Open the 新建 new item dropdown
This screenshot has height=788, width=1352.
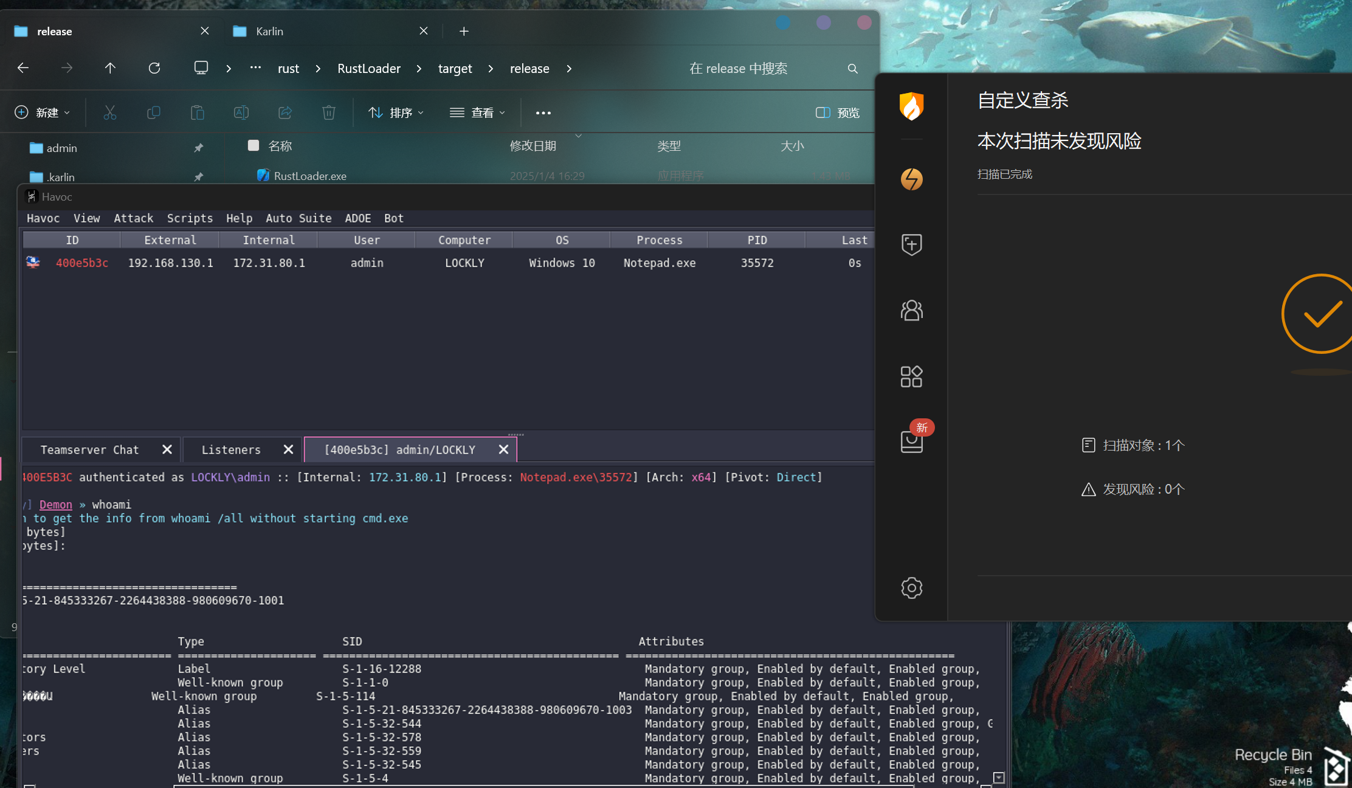pyautogui.click(x=43, y=112)
